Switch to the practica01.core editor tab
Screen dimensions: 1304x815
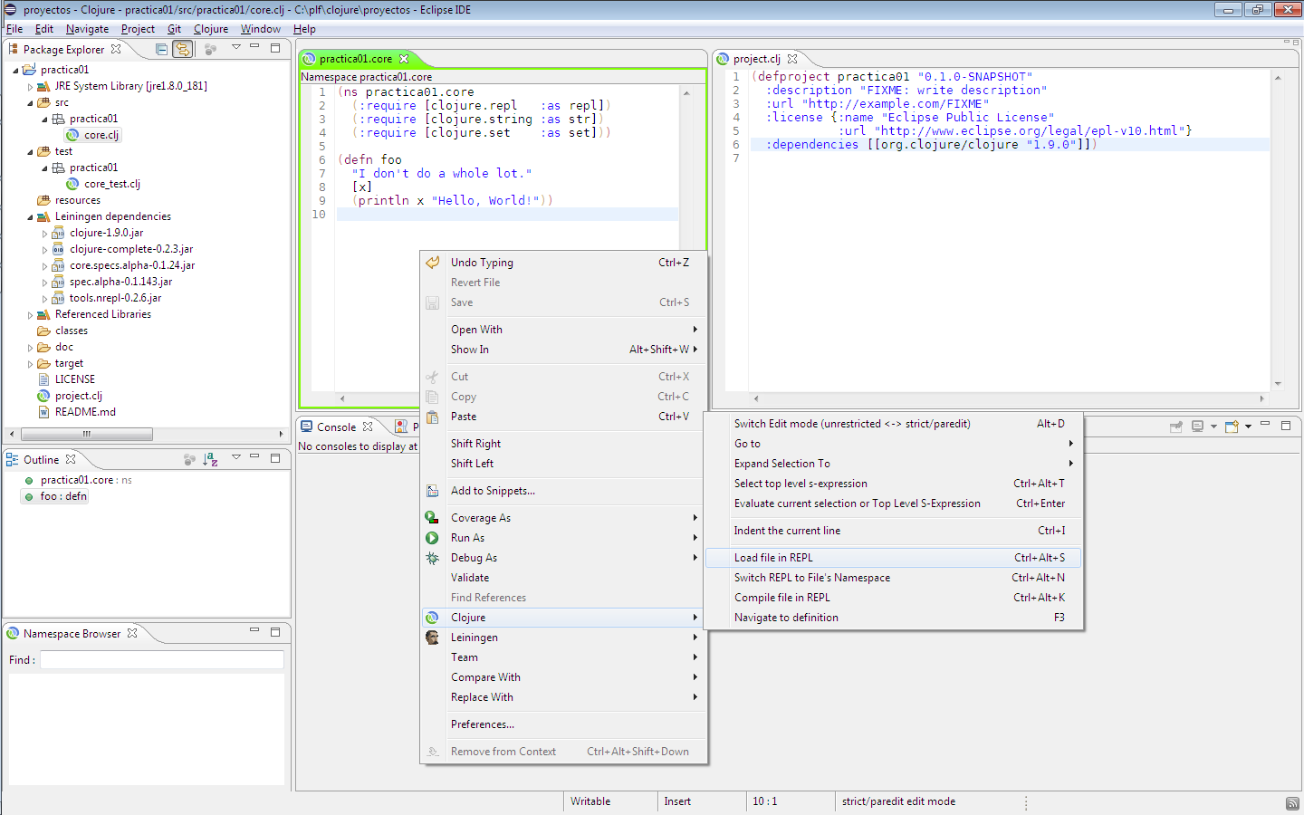point(355,59)
